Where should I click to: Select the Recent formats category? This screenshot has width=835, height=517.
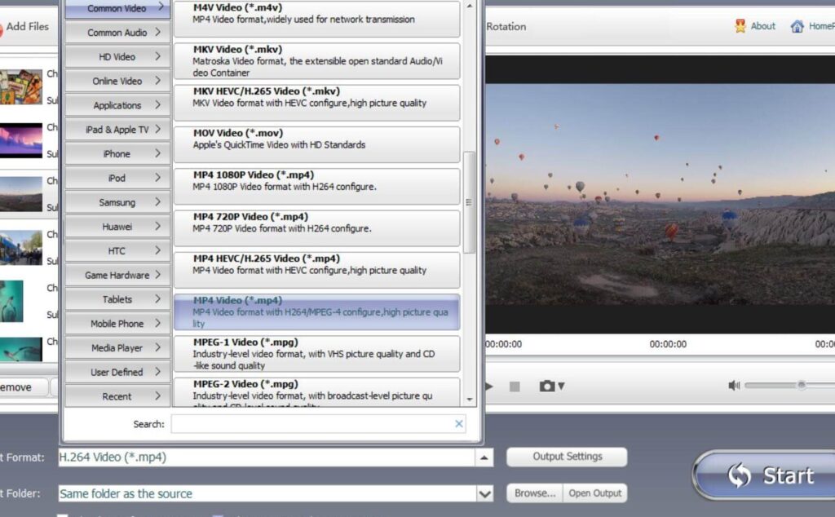click(117, 396)
